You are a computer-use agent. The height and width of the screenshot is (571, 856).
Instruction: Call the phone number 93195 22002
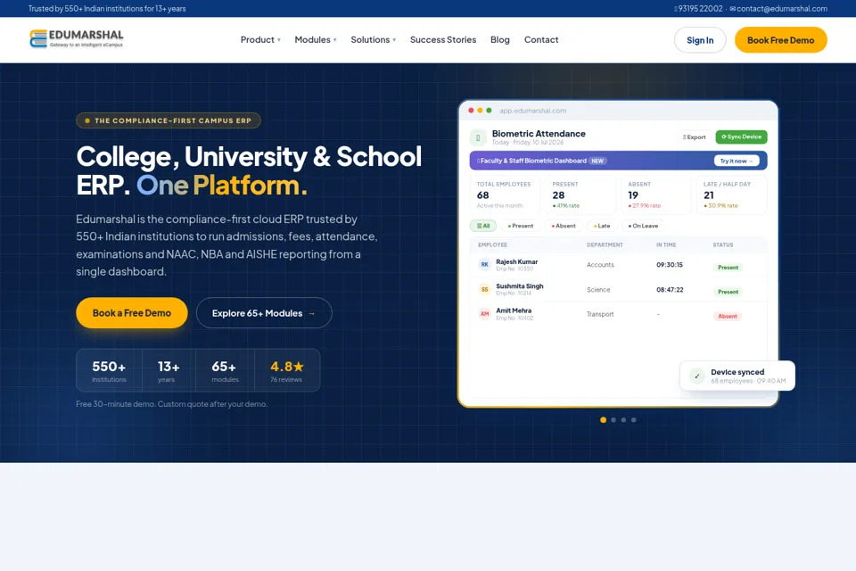click(698, 9)
